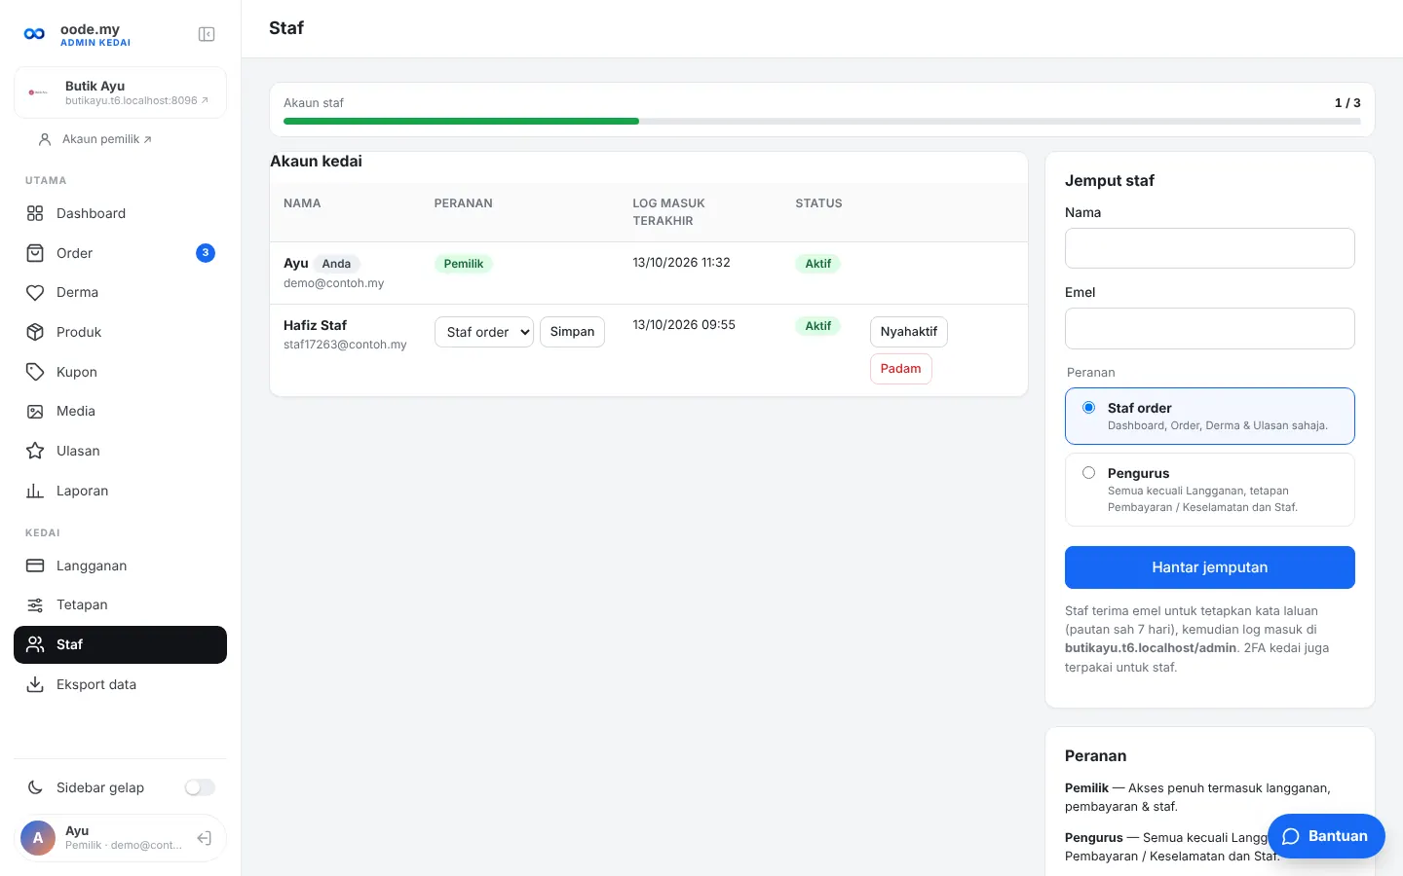Viewport: 1403px width, 876px height.
Task: Click the Dashboard grid icon
Action: point(35,213)
